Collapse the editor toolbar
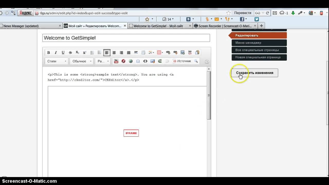This screenshot has height=185, width=329. coord(207,62)
